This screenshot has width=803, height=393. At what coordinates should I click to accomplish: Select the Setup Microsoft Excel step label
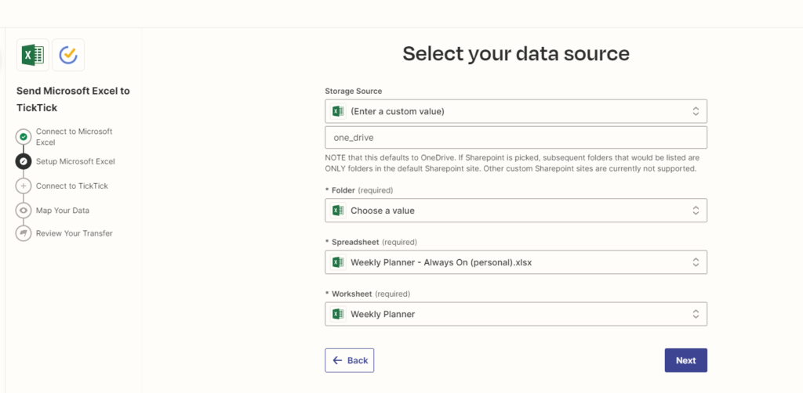tap(75, 161)
